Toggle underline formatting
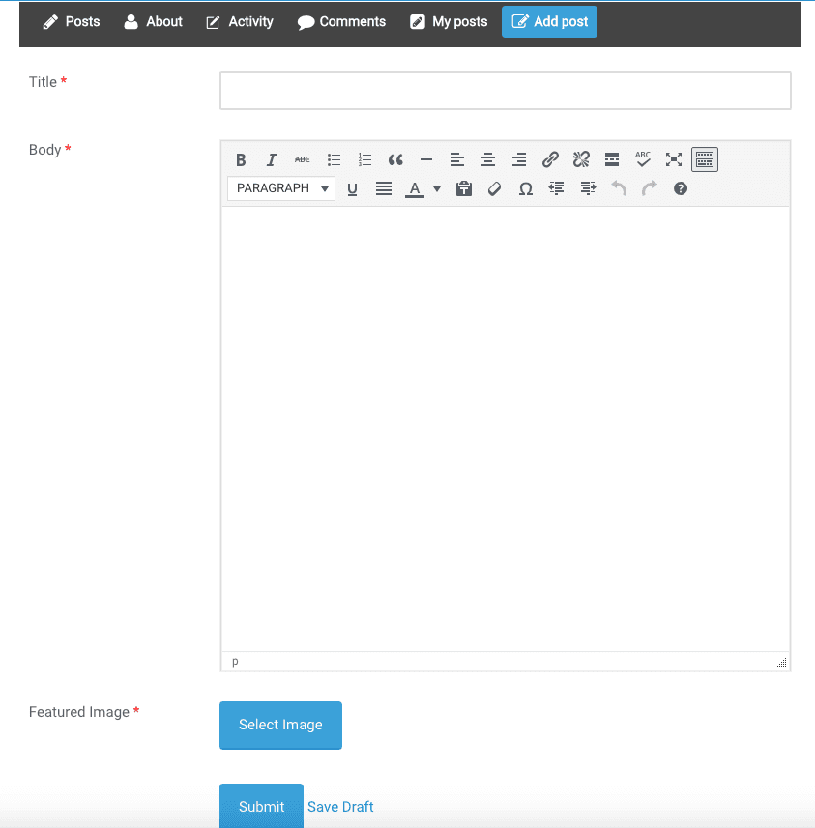 click(x=352, y=189)
